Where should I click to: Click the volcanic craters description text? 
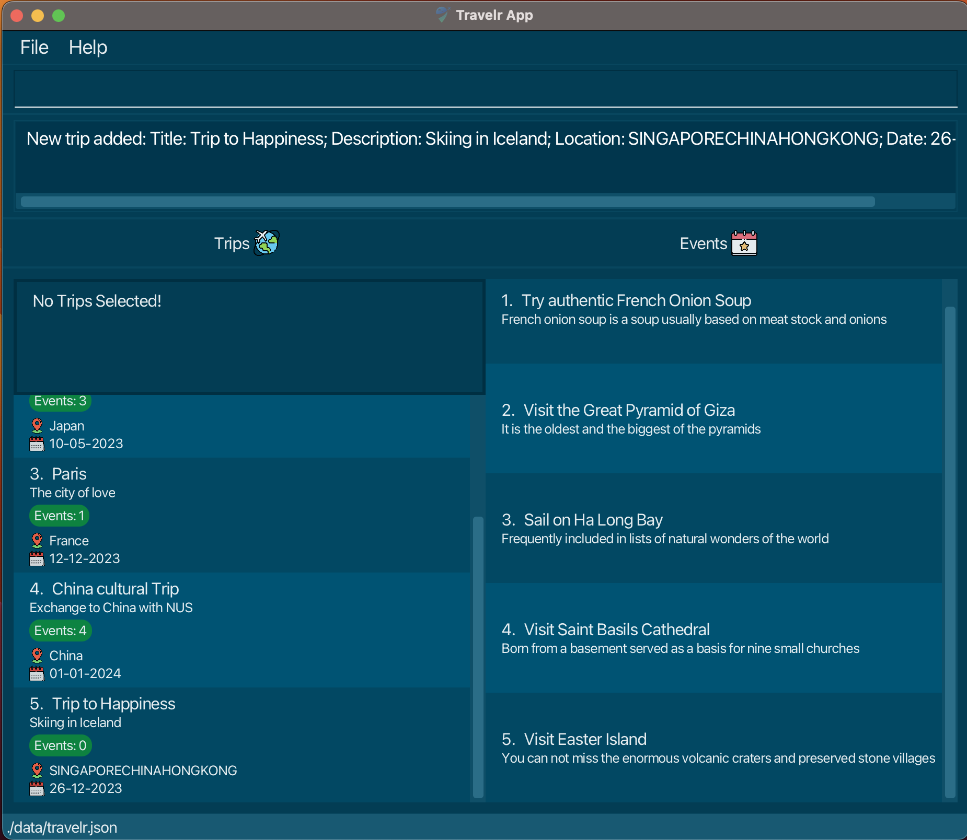(x=718, y=758)
